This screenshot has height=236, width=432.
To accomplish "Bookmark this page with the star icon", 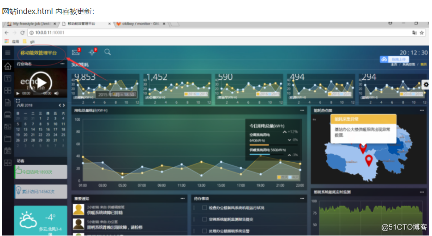I will tap(421, 33).
